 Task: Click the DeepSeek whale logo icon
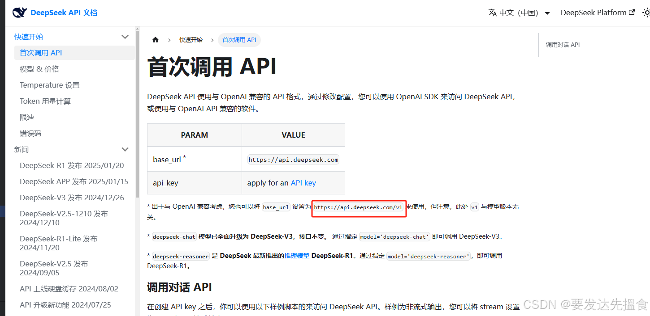click(x=20, y=13)
